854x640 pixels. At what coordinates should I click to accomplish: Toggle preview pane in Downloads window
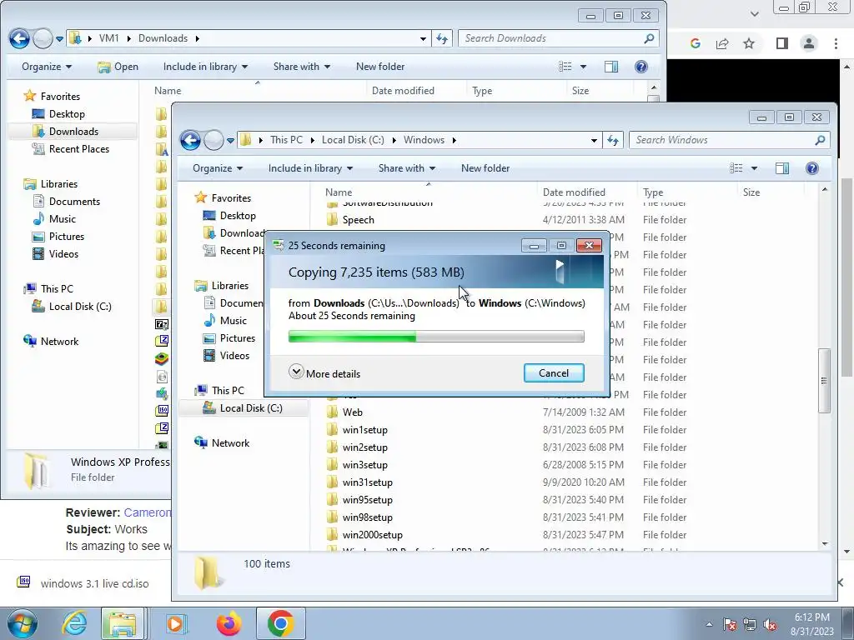pos(611,67)
